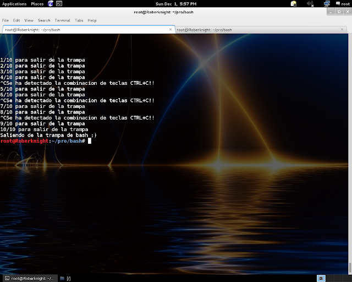The height and width of the screenshot is (282, 352).
Task: Maximize the terminal window
Action: (339, 12)
